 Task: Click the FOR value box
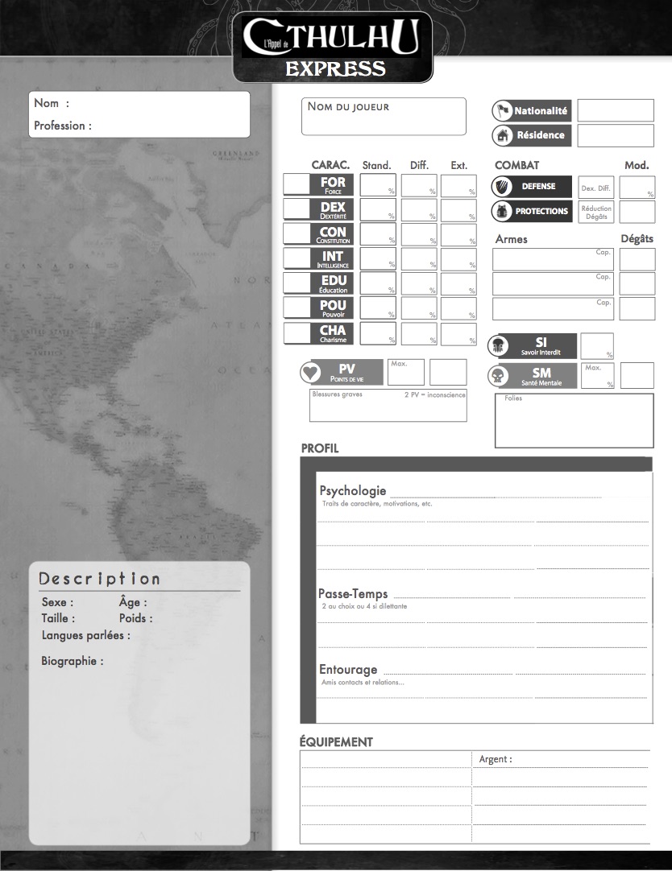coord(297,184)
